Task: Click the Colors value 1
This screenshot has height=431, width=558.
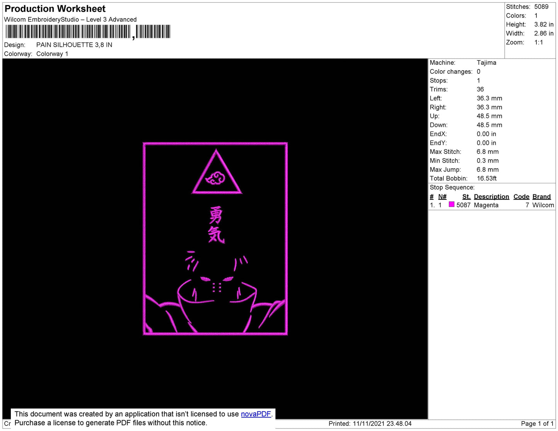Action: pos(536,15)
